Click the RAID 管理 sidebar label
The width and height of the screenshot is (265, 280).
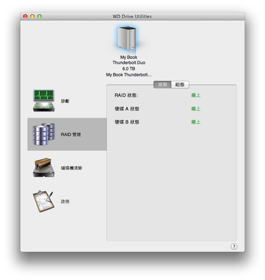pos(71,135)
